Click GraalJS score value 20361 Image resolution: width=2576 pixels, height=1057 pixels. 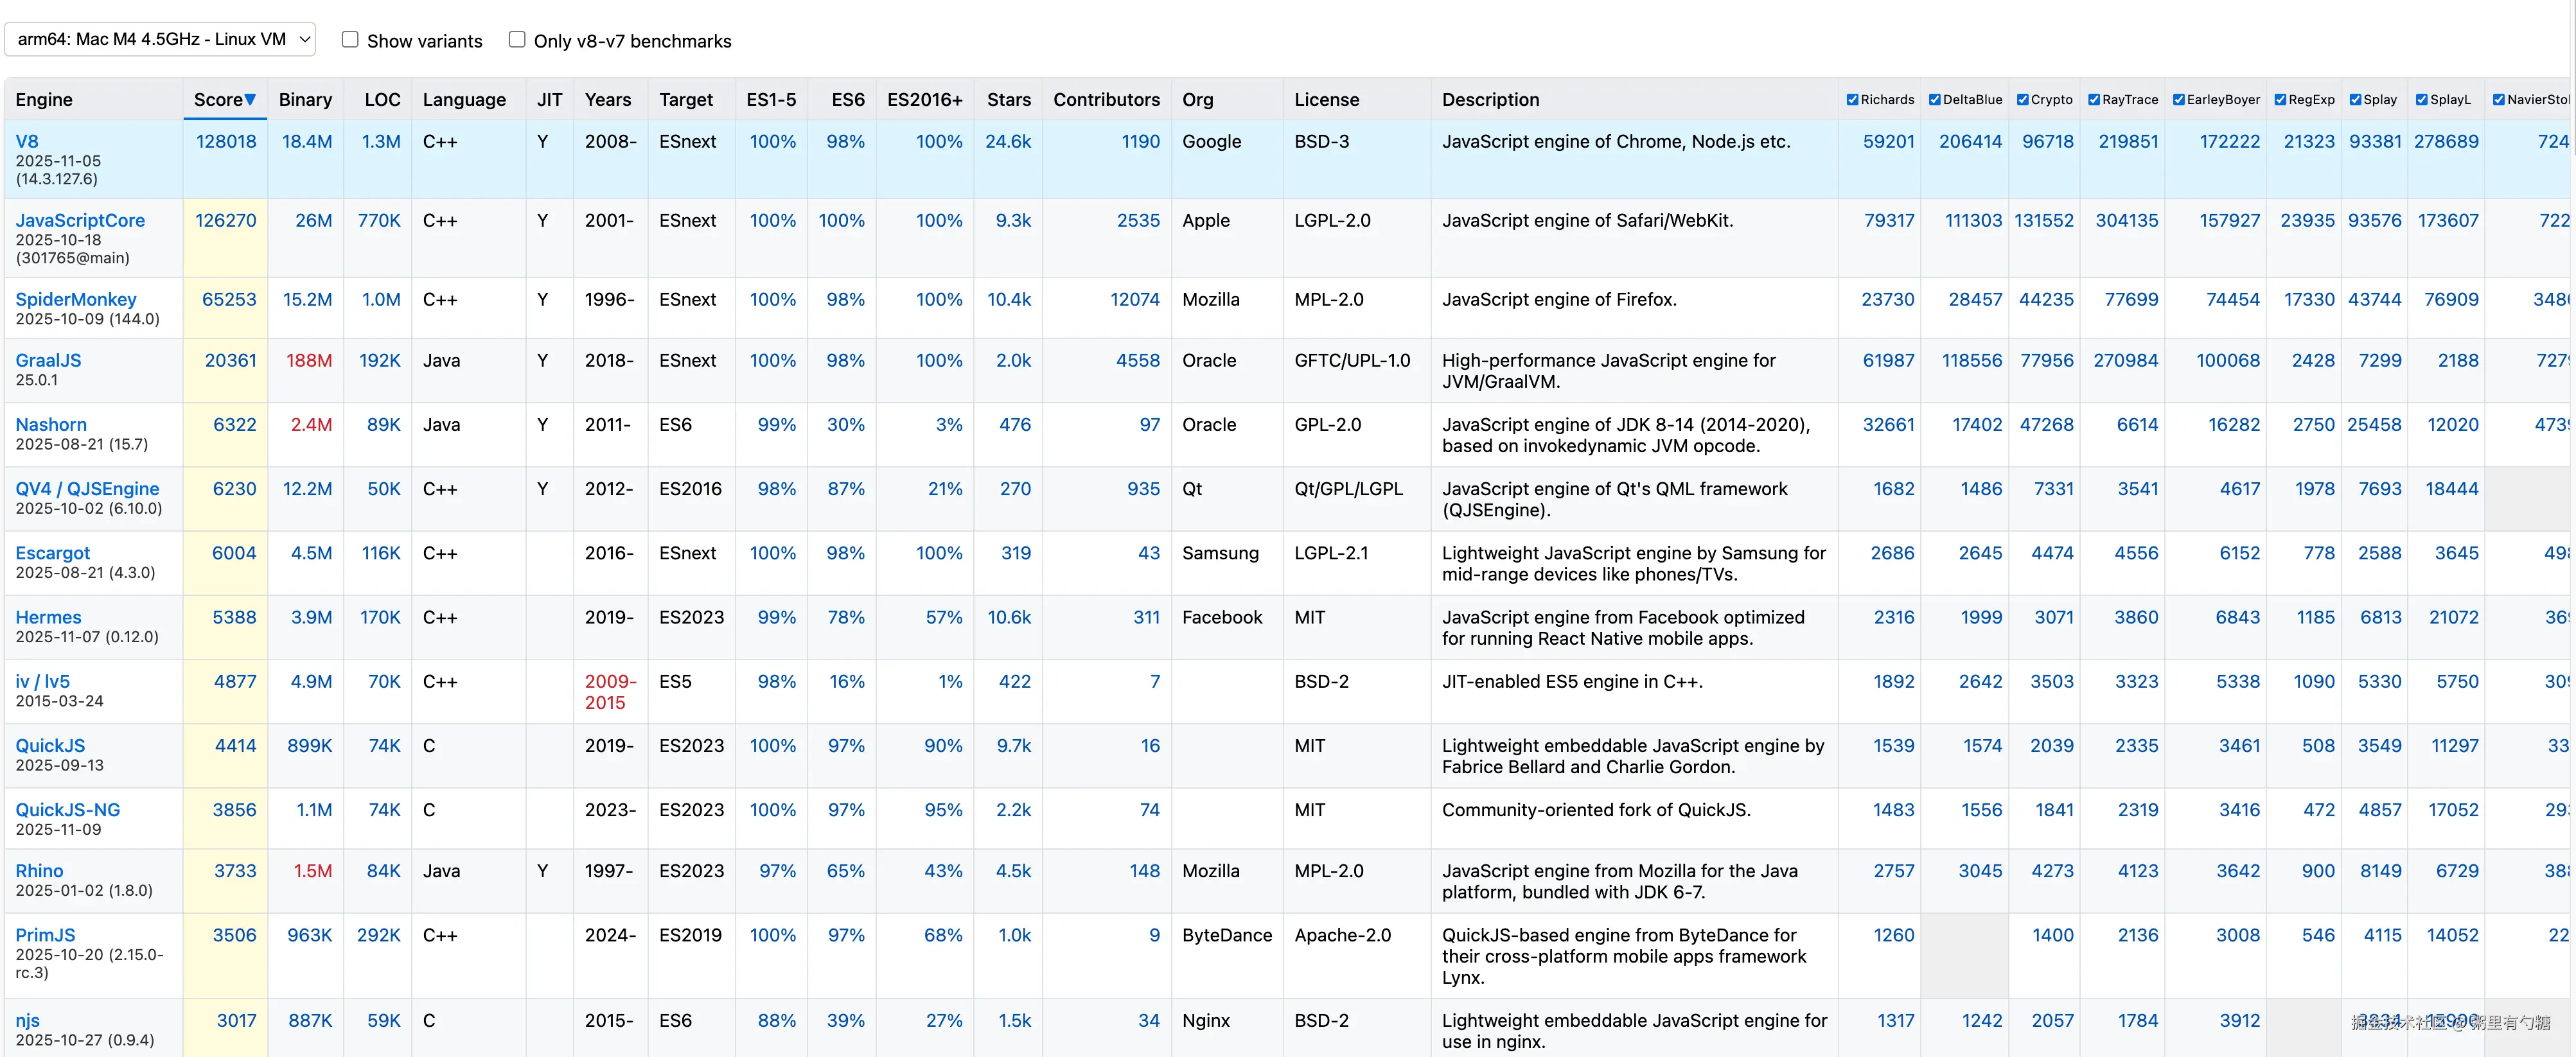coord(230,361)
